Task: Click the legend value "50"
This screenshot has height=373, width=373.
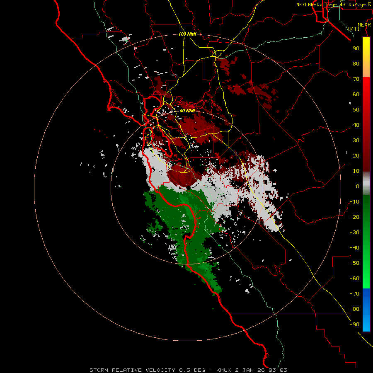Action: [x=356, y=110]
